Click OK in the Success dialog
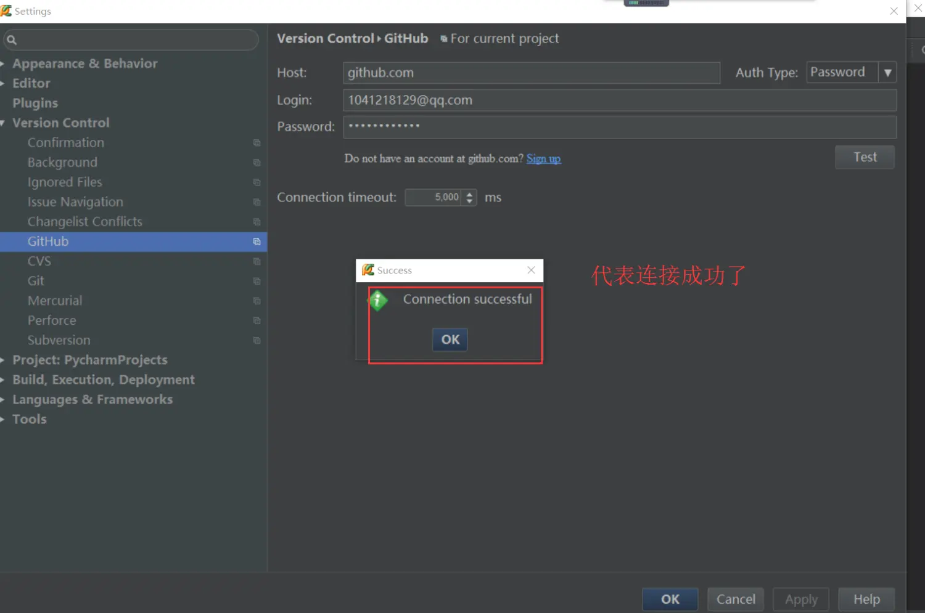The image size is (925, 613). coord(450,339)
